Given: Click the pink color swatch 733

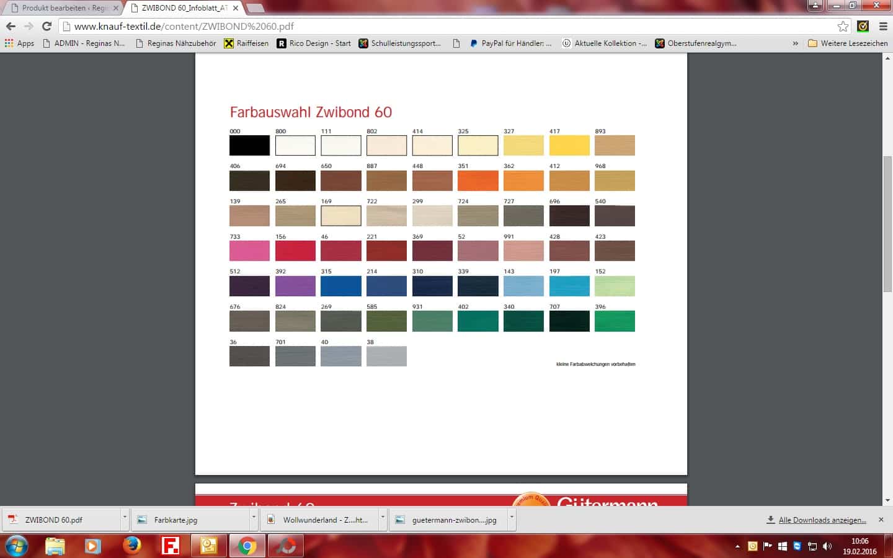Looking at the screenshot, I should pyautogui.click(x=249, y=251).
